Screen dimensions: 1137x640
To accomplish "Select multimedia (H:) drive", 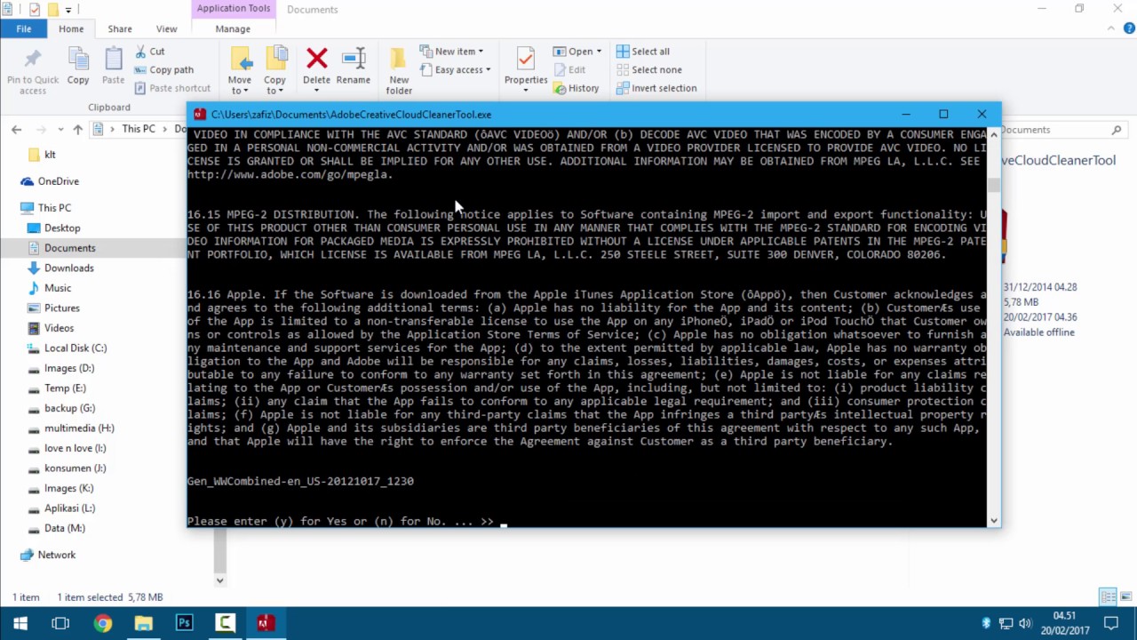I will click(79, 428).
